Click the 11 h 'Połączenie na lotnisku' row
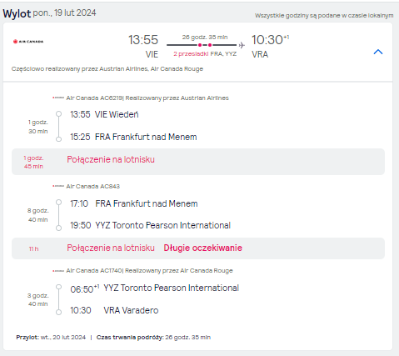Screen dimensions: 399x356 (198, 248)
